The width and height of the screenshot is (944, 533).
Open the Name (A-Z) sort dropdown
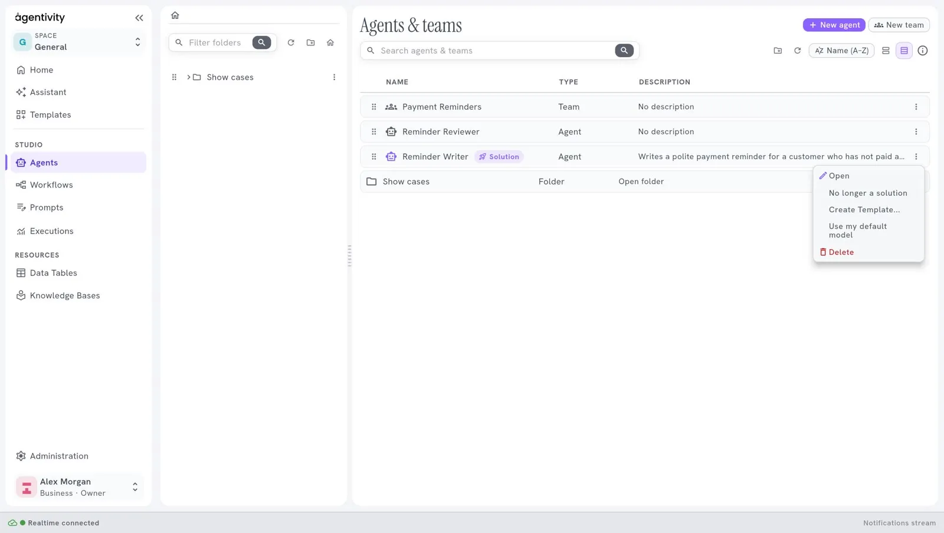click(842, 51)
